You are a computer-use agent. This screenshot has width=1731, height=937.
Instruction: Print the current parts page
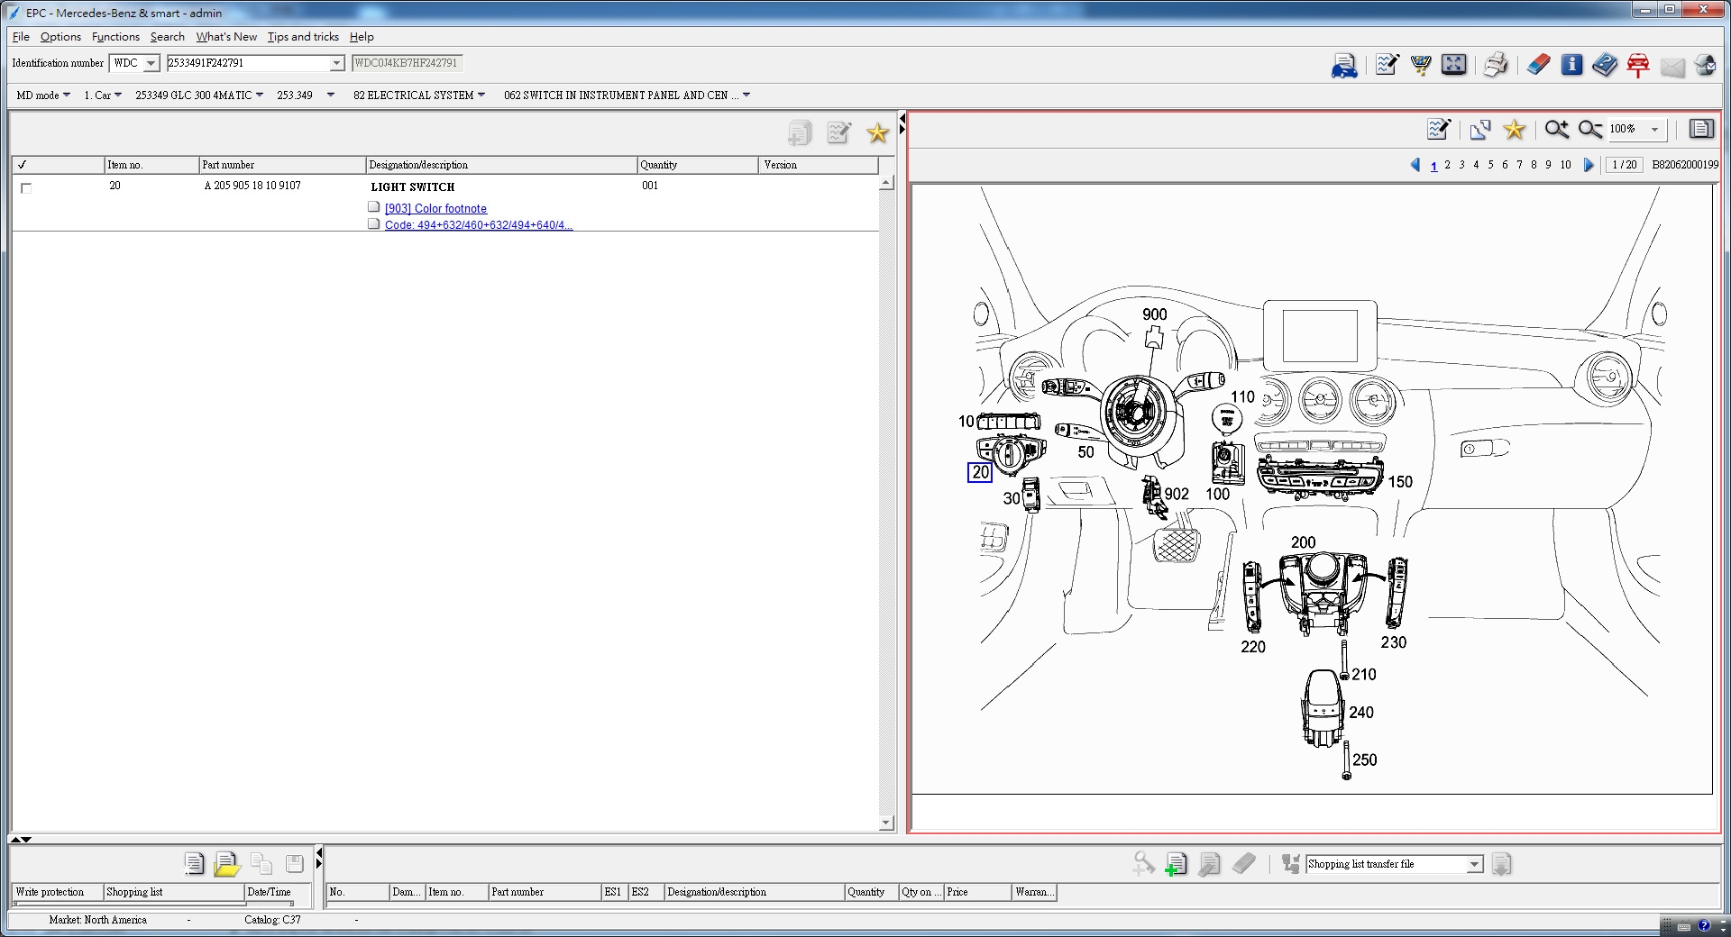[1495, 65]
